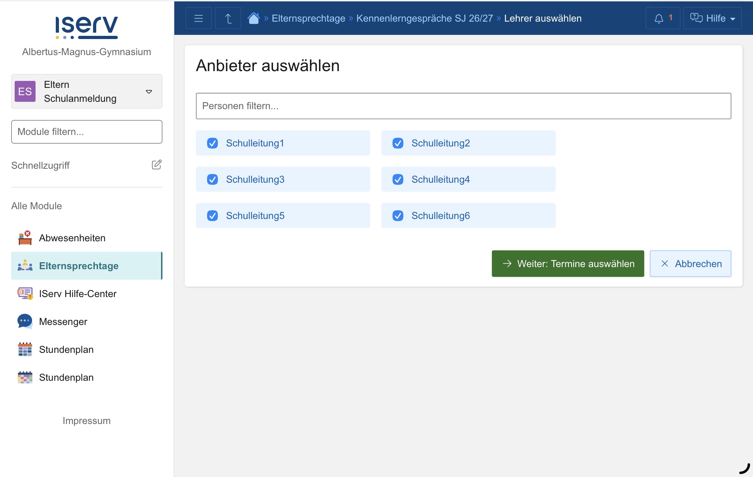Select Elternsprechtage in the sidebar
Image resolution: width=753 pixels, height=477 pixels.
coord(79,266)
